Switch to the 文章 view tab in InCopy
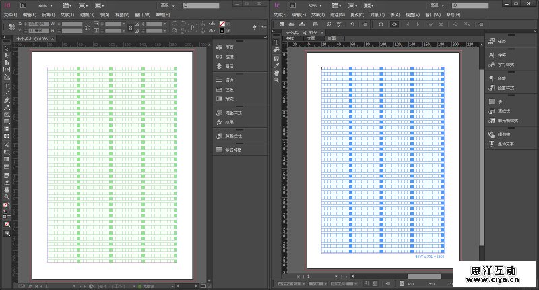The image size is (539, 290). pos(311,39)
